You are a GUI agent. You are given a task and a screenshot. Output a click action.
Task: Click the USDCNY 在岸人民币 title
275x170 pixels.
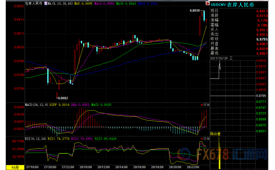232,5
